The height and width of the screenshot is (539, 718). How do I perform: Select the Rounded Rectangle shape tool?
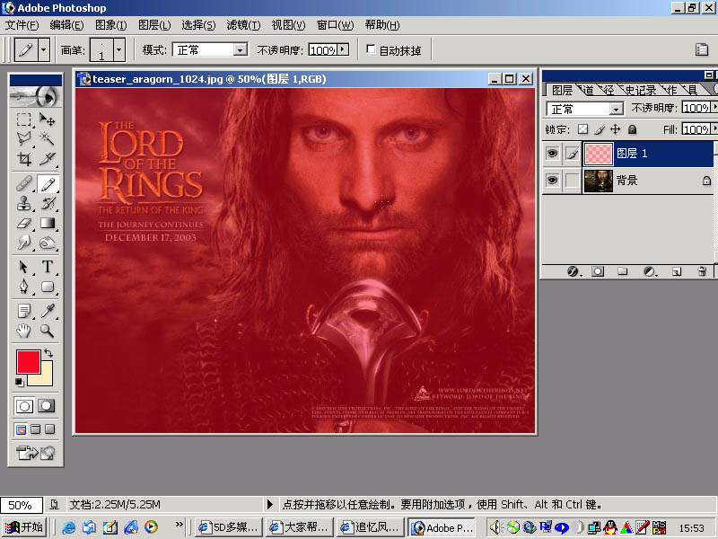(x=48, y=287)
